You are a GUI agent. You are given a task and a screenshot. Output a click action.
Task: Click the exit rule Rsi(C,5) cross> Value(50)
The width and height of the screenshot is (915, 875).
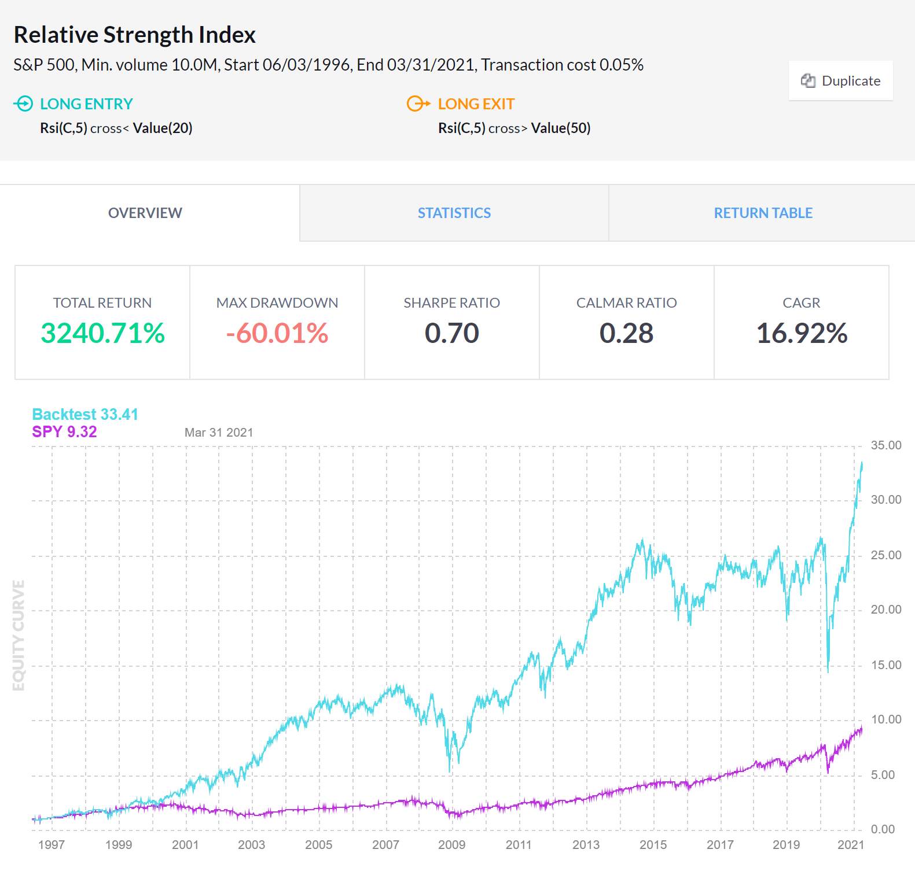tap(514, 128)
